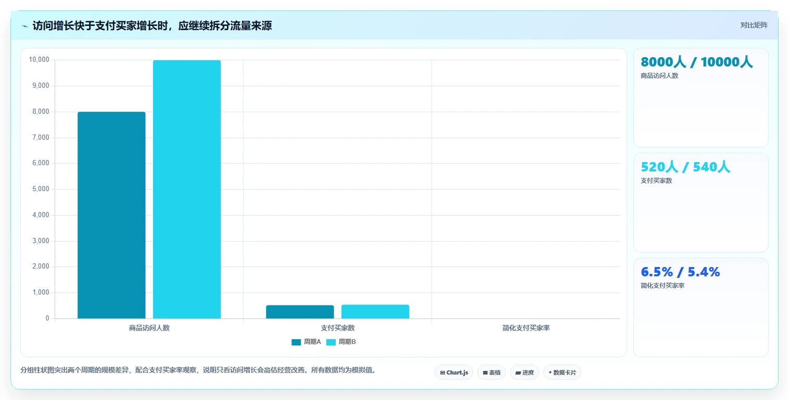Viewport: 789px width, 400px height.
Task: Click the 进度 tag chip
Action: [x=524, y=372]
